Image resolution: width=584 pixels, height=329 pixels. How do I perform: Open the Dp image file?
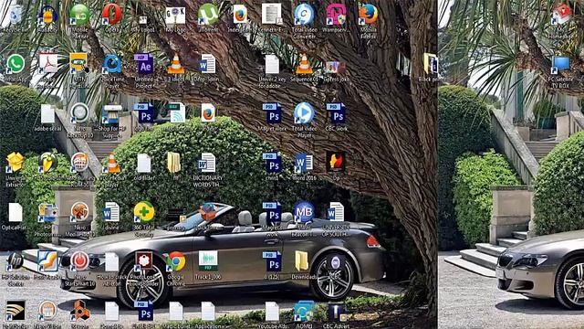pyautogui.click(x=336, y=162)
